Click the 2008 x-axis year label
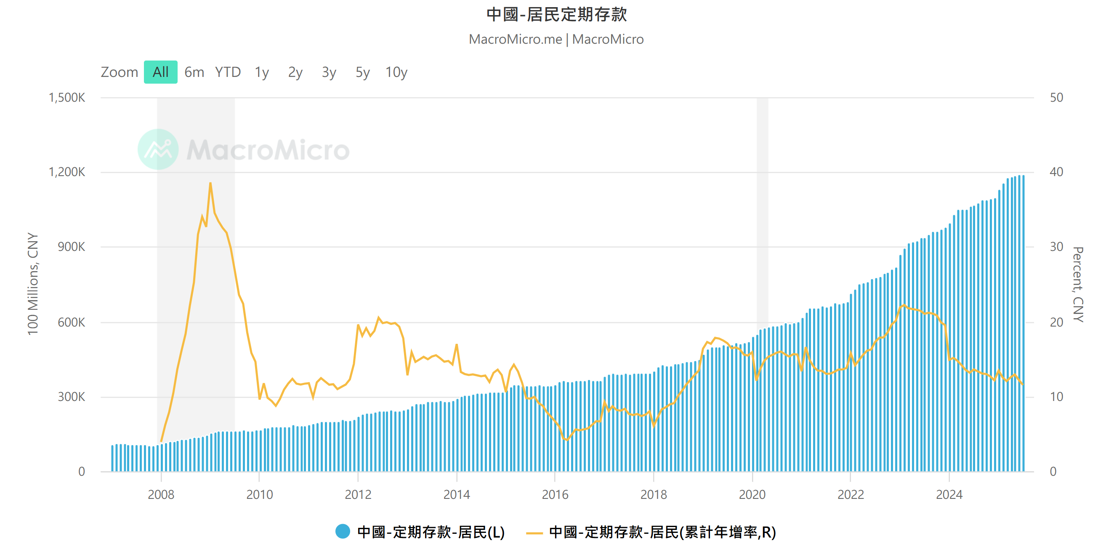 click(x=161, y=494)
